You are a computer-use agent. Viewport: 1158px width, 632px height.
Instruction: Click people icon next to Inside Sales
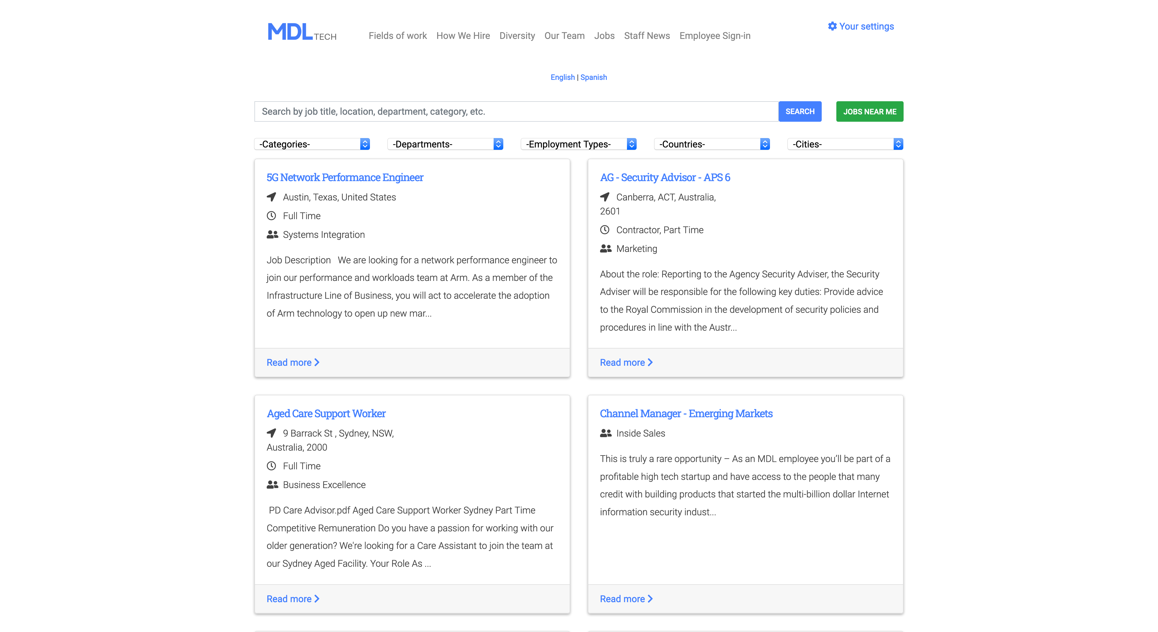click(606, 433)
